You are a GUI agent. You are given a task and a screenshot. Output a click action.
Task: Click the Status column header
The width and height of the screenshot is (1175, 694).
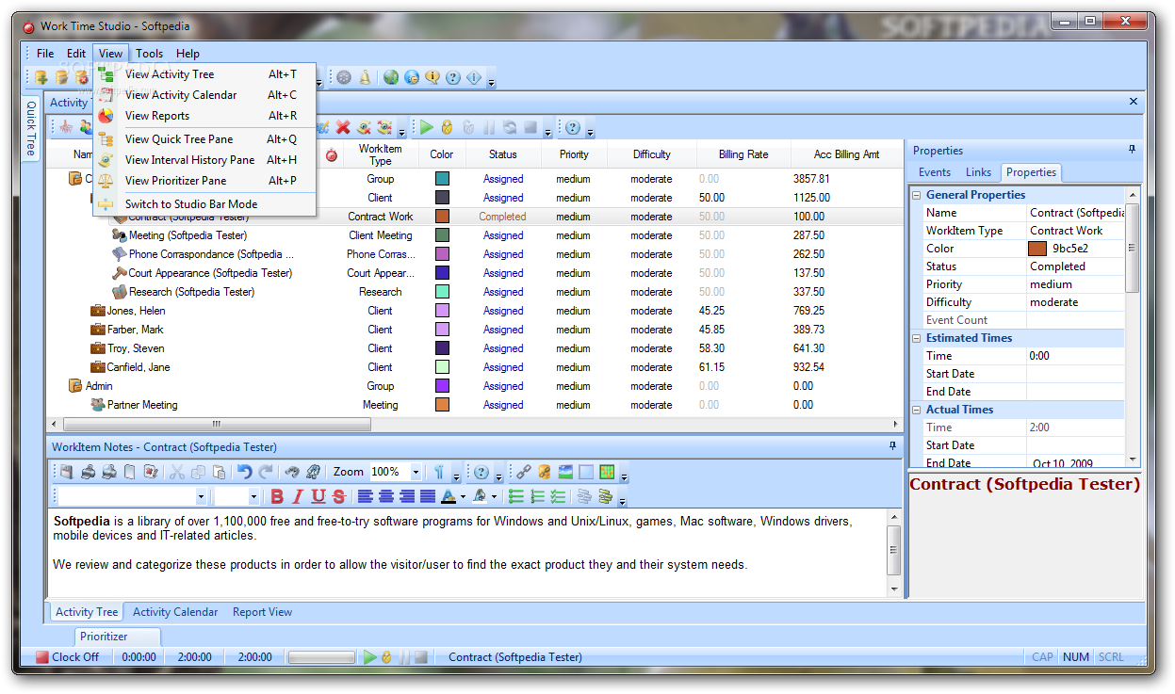503,154
